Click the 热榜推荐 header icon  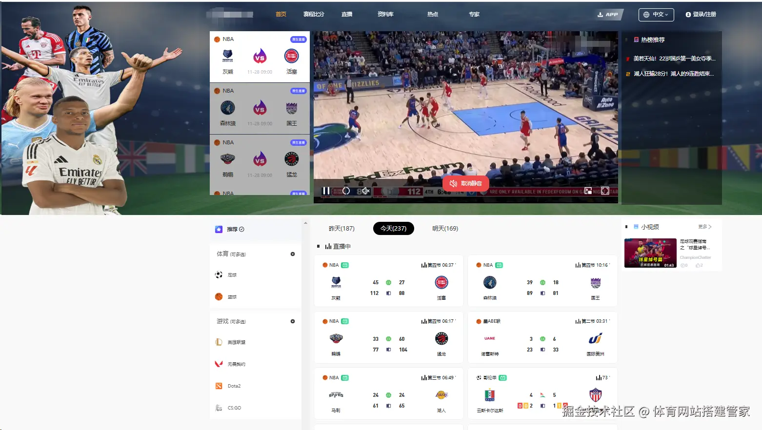point(636,39)
